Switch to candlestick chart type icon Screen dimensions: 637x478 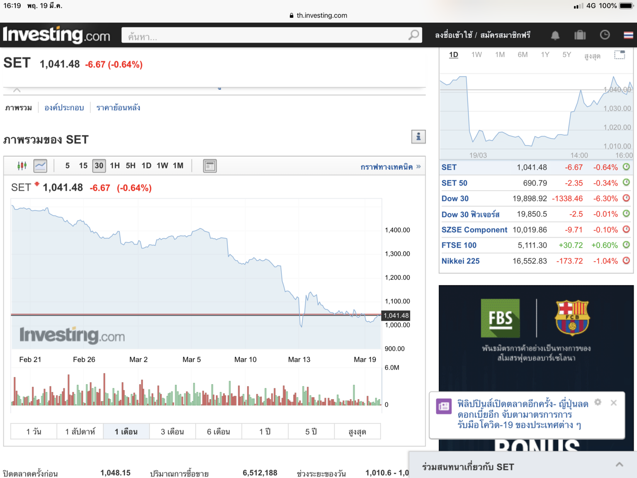pyautogui.click(x=22, y=166)
